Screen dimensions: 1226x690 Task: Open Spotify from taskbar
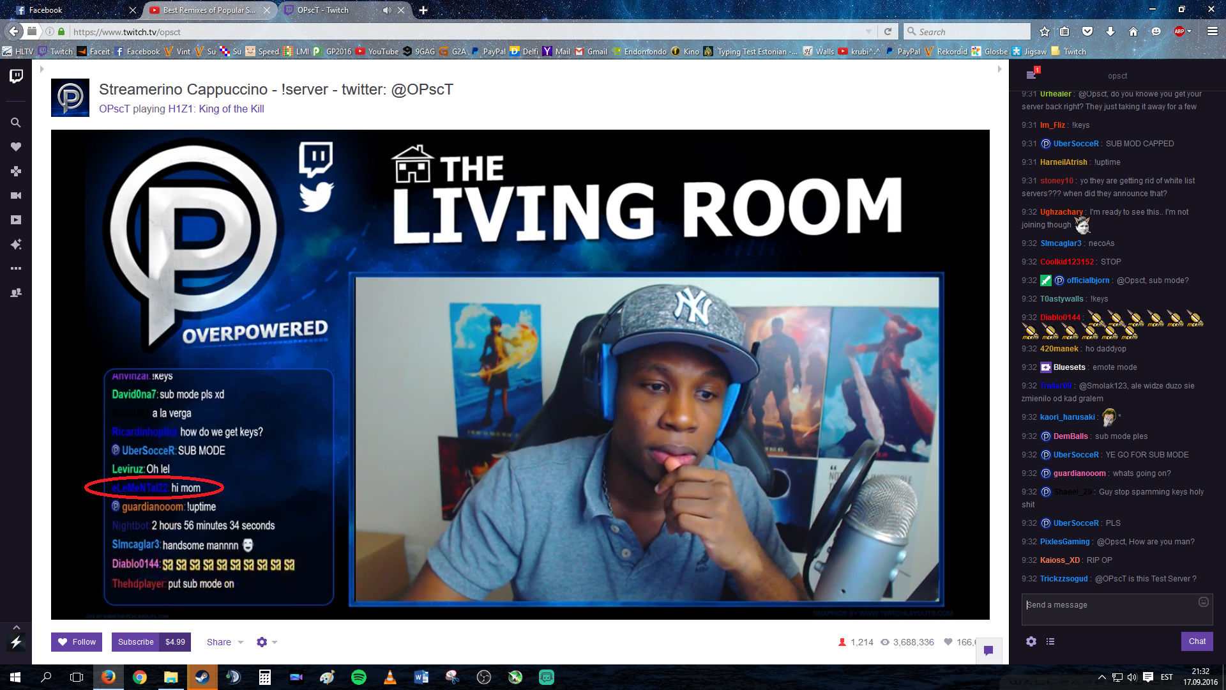click(359, 677)
